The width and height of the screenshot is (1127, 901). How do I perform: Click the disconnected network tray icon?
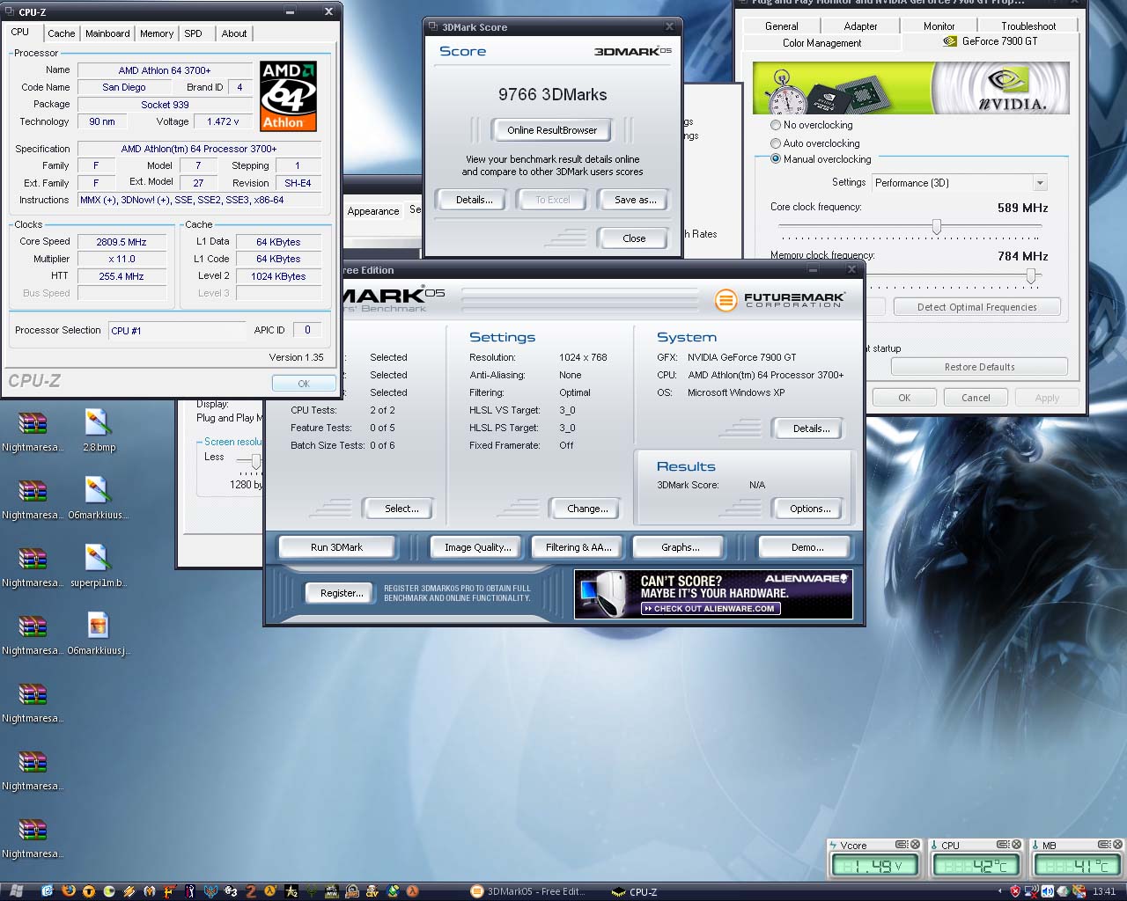1031,891
